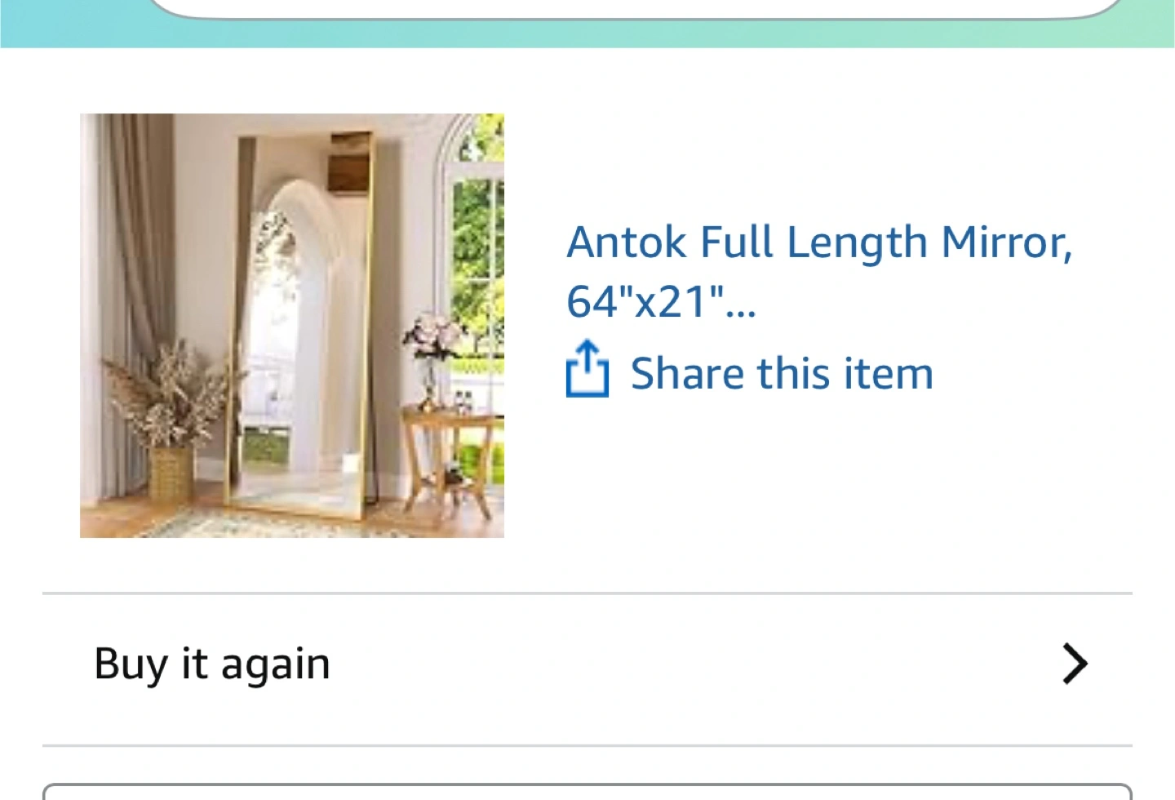This screenshot has width=1175, height=800.
Task: View the mirror product thumbnail
Action: click(x=292, y=325)
